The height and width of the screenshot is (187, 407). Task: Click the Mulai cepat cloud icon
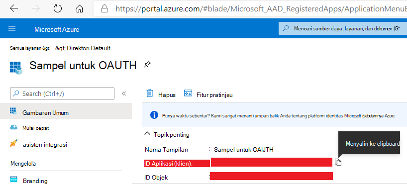13,127
